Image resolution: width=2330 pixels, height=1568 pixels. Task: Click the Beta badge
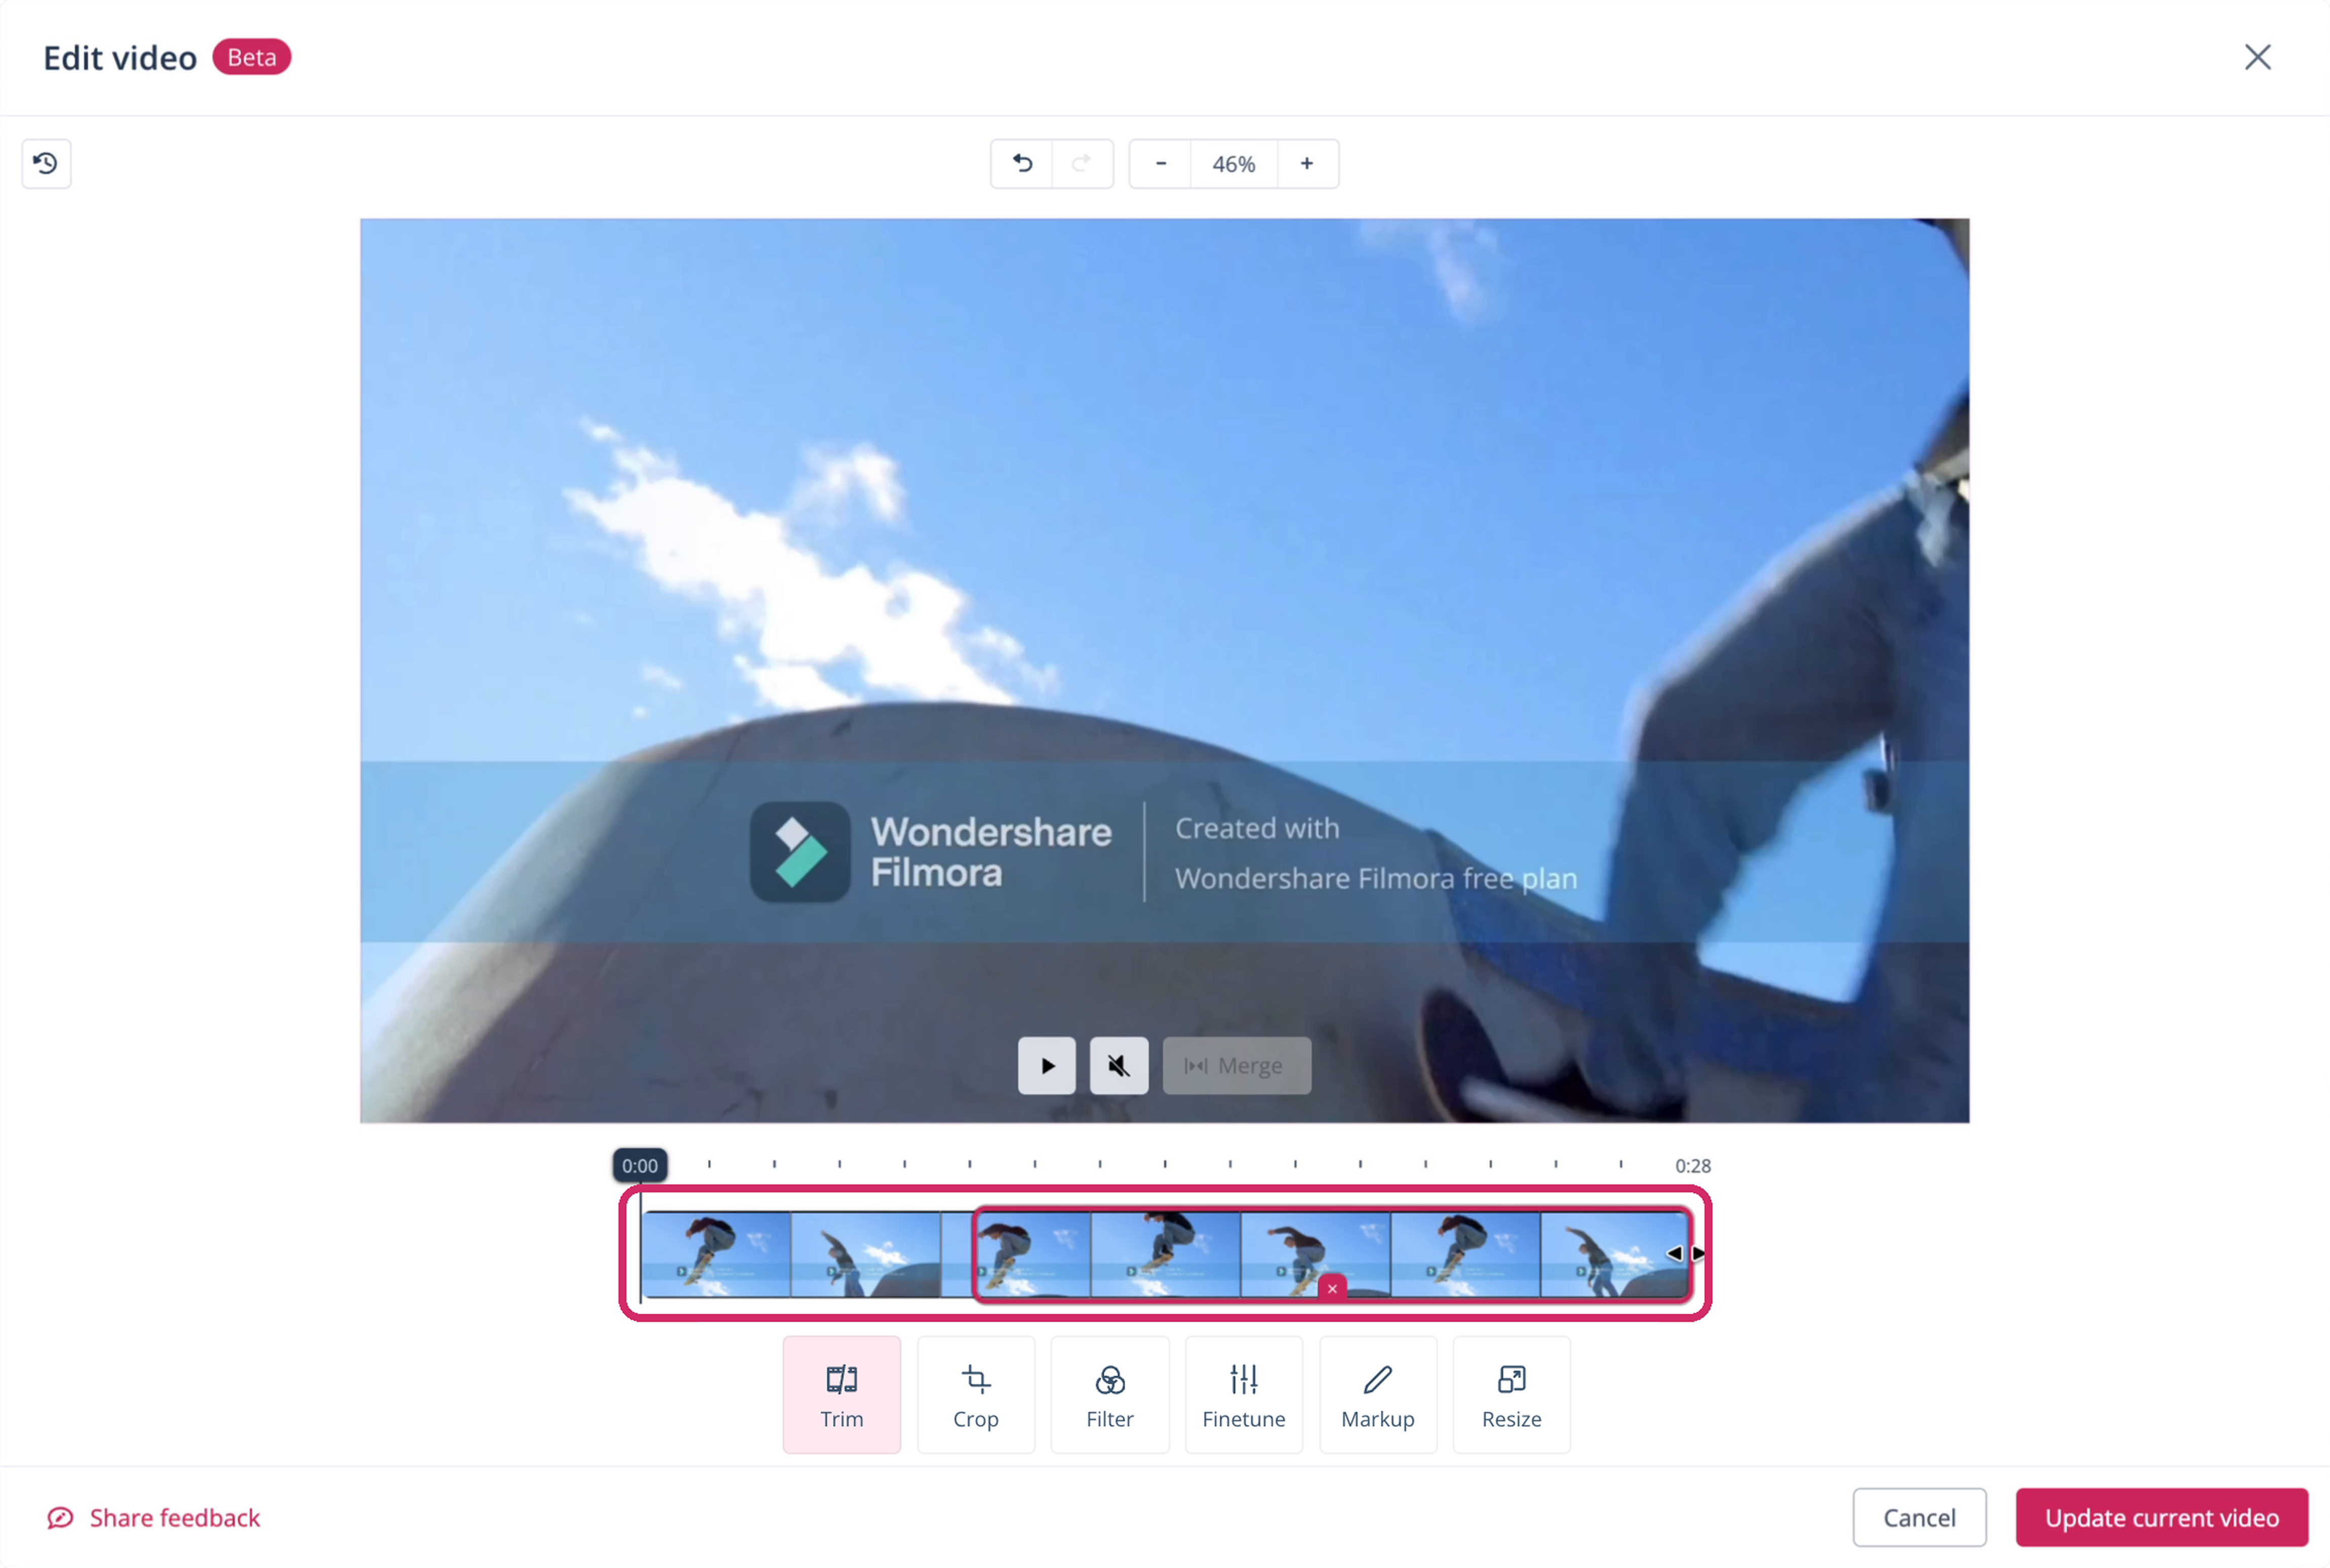[x=252, y=57]
